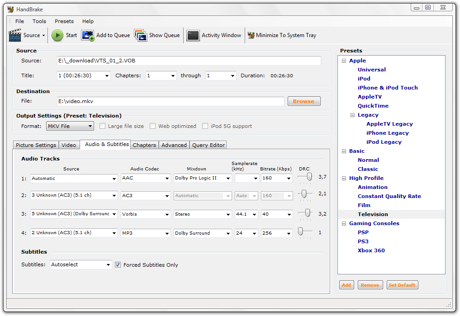Viewport: 460px width, 316px height.
Task: Click the track 2 DRC slider handle
Action: [304, 193]
